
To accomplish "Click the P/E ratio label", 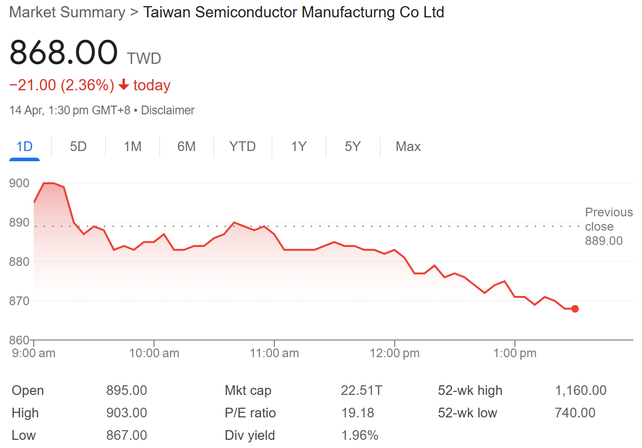I will pyautogui.click(x=250, y=413).
